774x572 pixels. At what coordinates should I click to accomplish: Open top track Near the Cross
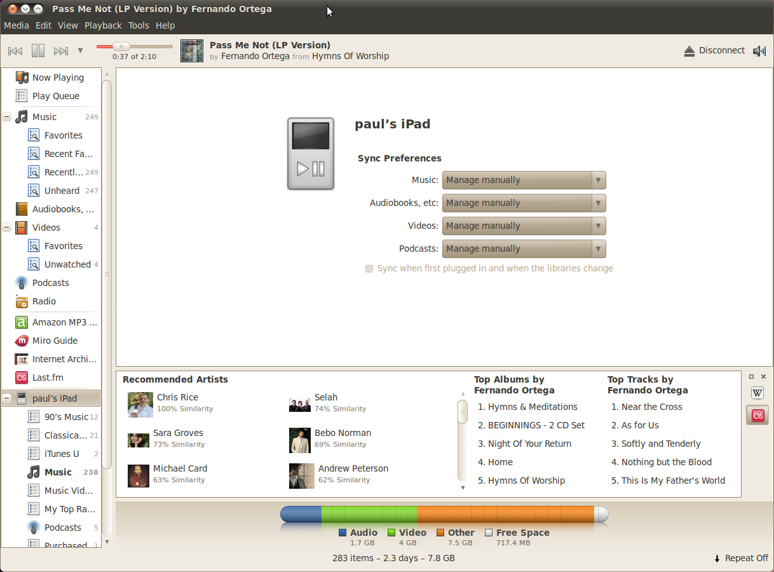click(647, 407)
